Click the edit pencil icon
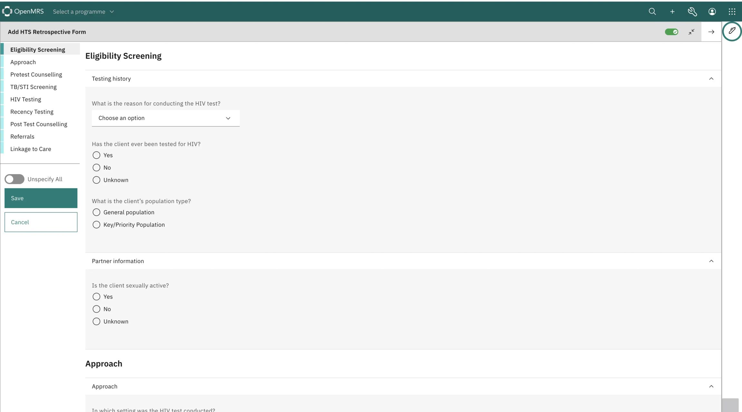742x412 pixels. [731, 32]
